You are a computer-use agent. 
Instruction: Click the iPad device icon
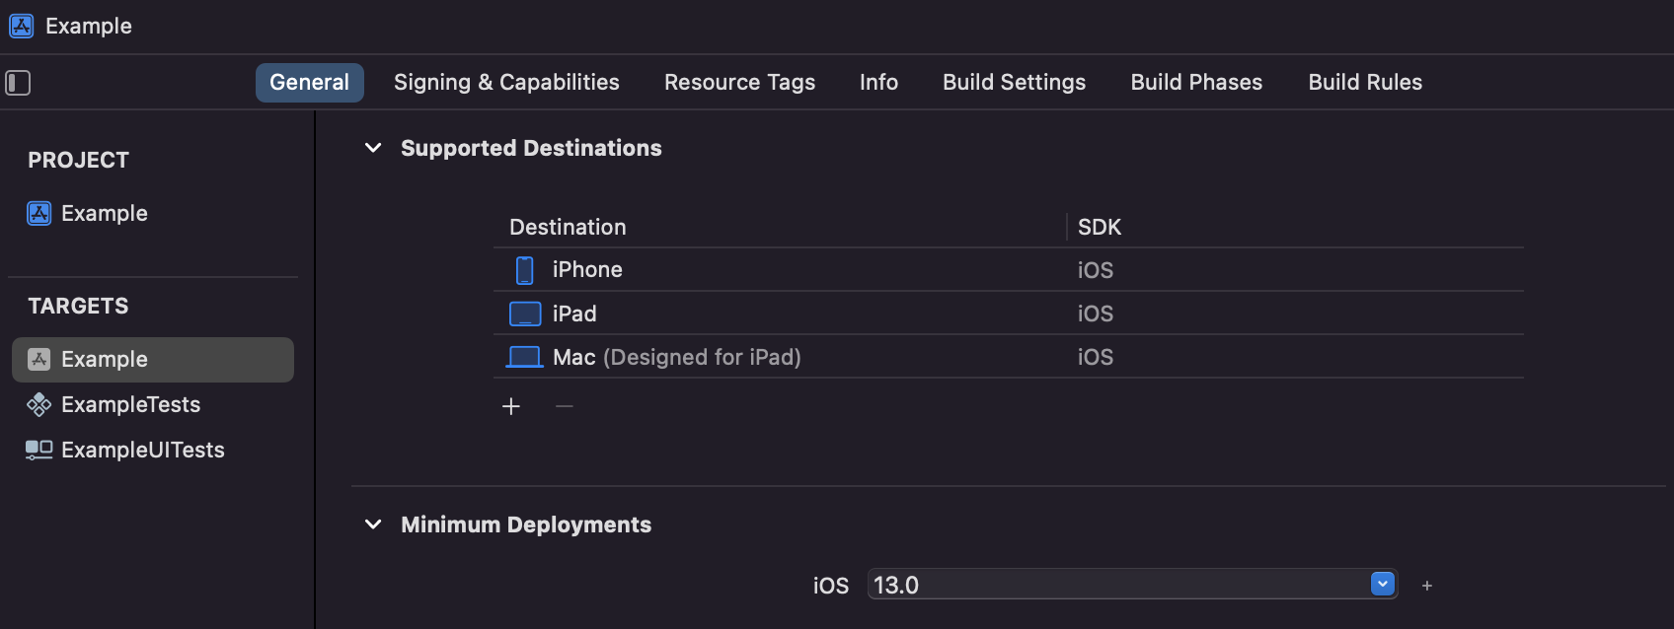point(525,314)
